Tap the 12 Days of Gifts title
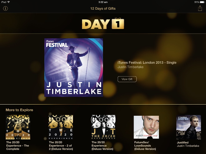The height and width of the screenshot is (154, 206). (103, 8)
